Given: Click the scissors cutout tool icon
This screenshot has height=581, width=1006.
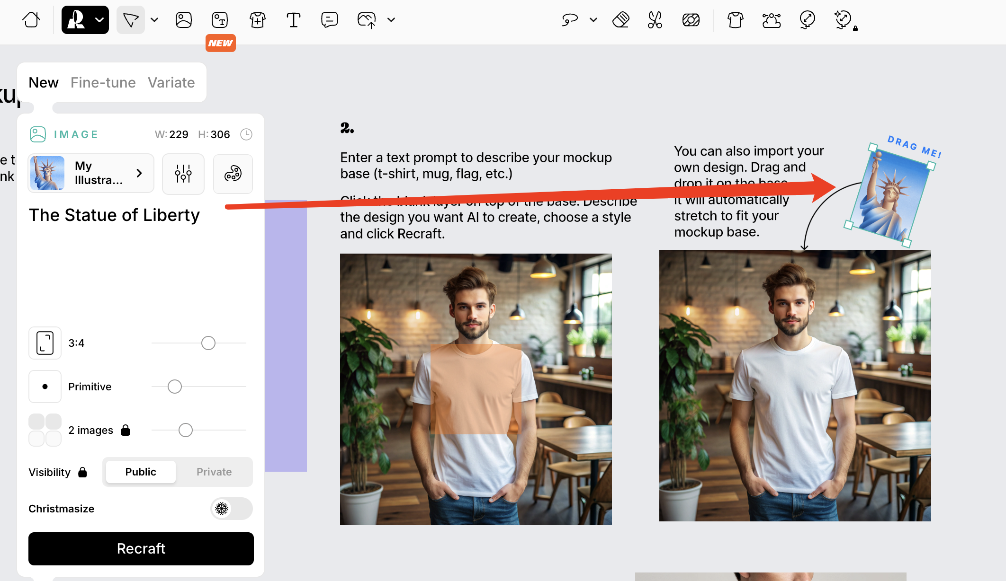Looking at the screenshot, I should [655, 20].
